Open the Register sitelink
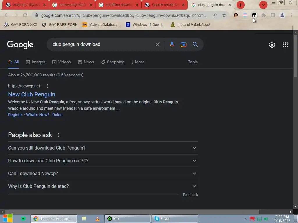298x223 pixels. pyautogui.click(x=16, y=115)
